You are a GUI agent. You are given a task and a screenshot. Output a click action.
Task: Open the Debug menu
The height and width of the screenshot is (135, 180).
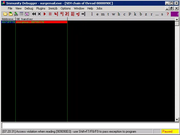29,8
